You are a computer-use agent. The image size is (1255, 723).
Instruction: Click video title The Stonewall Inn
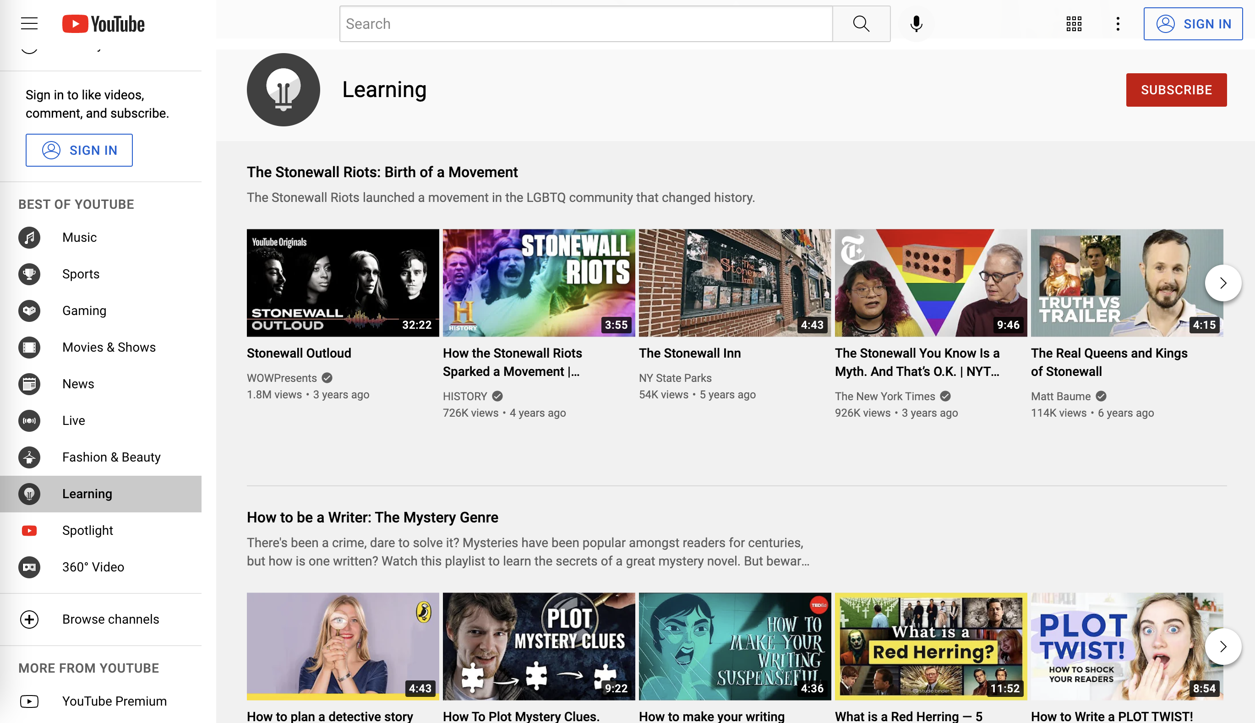(x=689, y=353)
